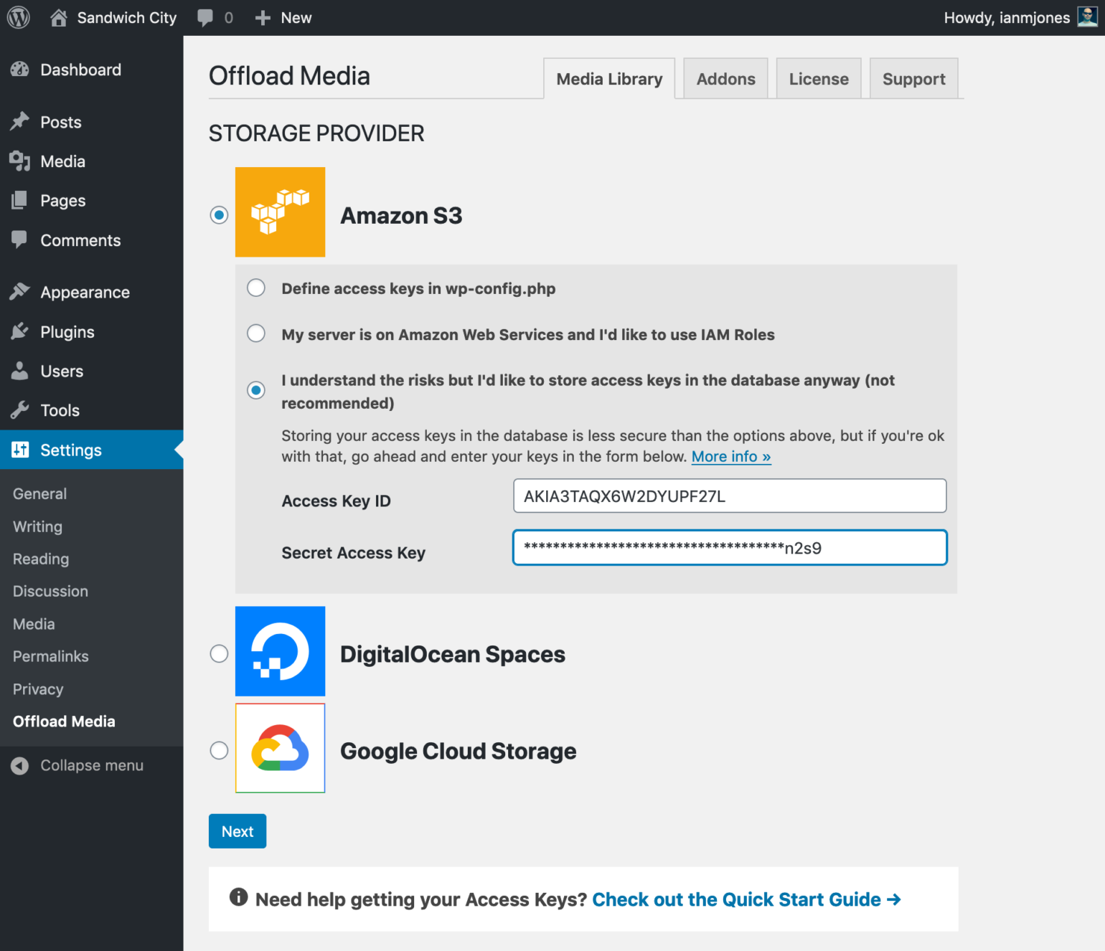Click the Pages label in the sidebar
The width and height of the screenshot is (1105, 951).
pos(63,201)
